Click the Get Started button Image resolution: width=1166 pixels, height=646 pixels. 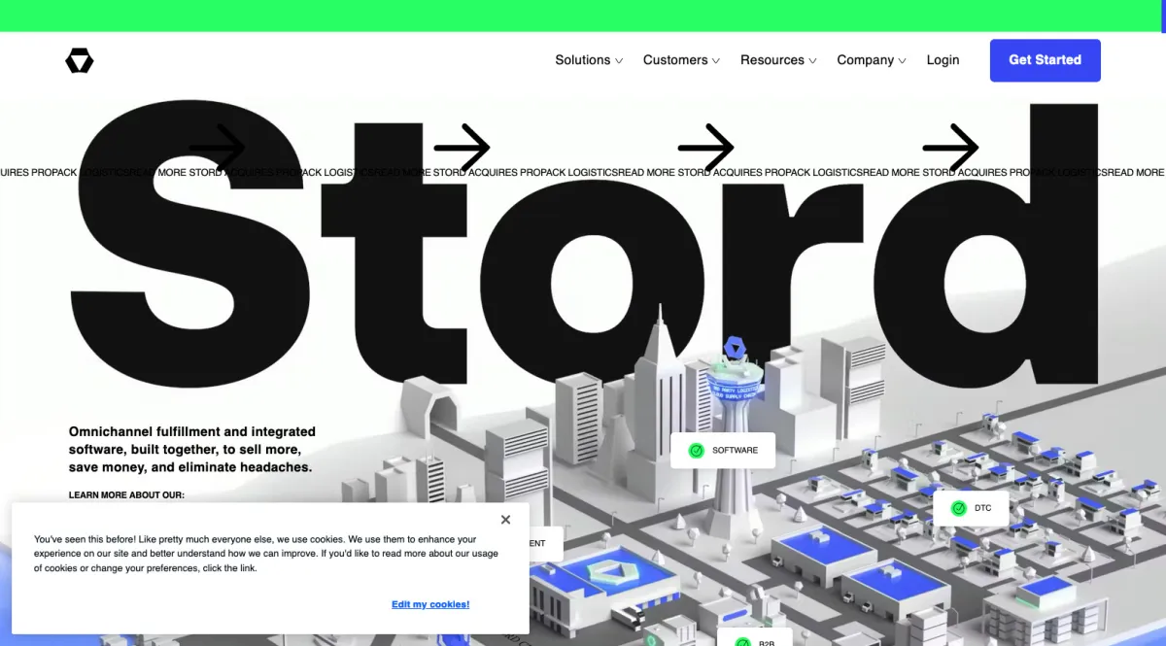[x=1045, y=60]
